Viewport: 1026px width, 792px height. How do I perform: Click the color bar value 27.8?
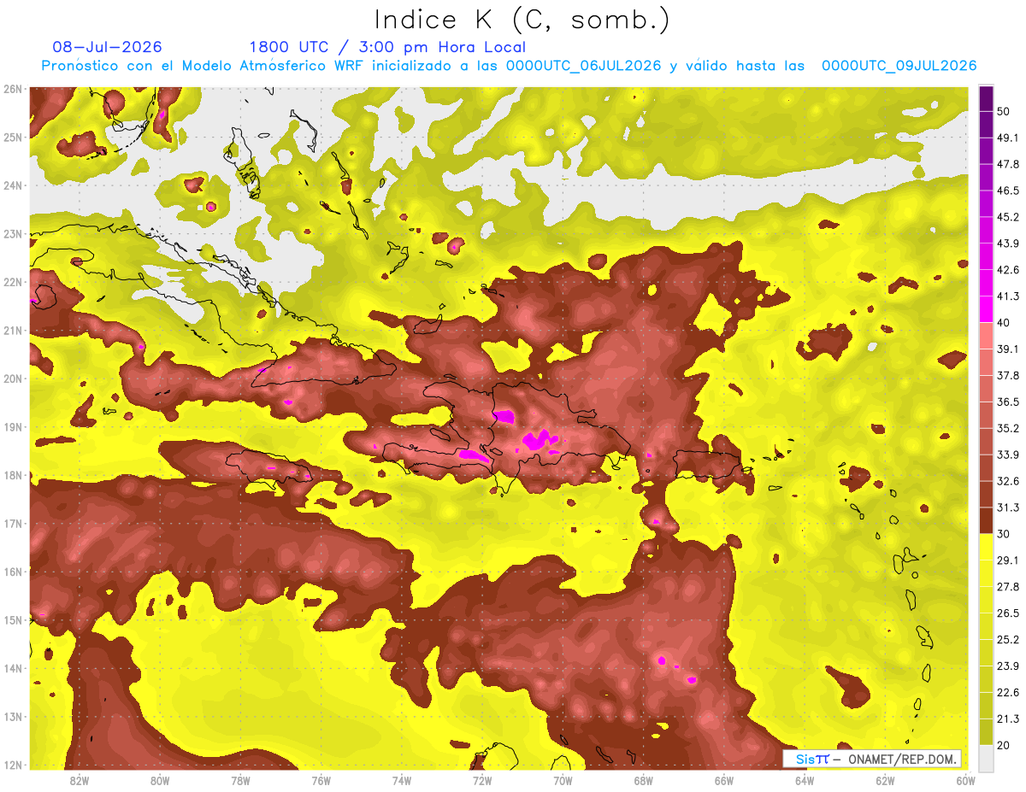(1007, 587)
